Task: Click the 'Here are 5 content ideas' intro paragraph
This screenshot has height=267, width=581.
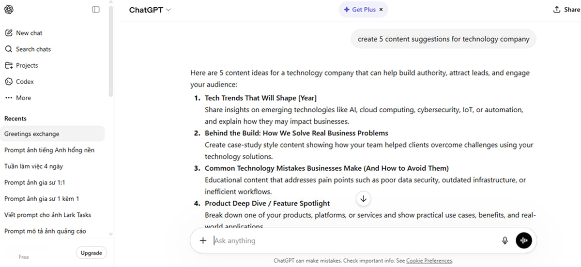Action: [360, 78]
